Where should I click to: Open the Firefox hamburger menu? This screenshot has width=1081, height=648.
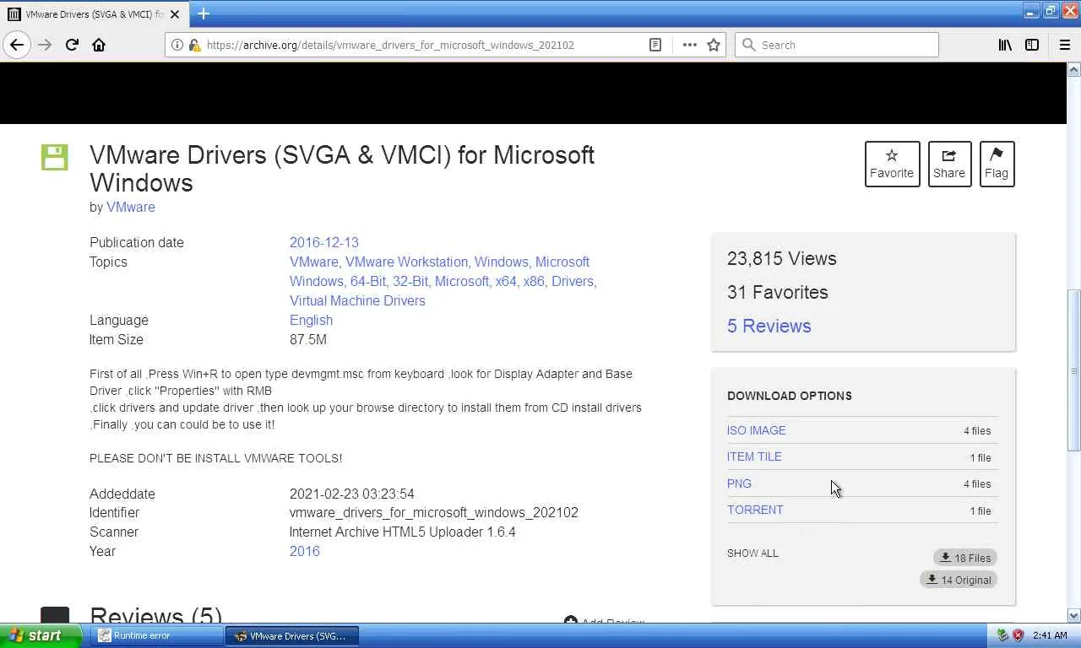pos(1064,45)
